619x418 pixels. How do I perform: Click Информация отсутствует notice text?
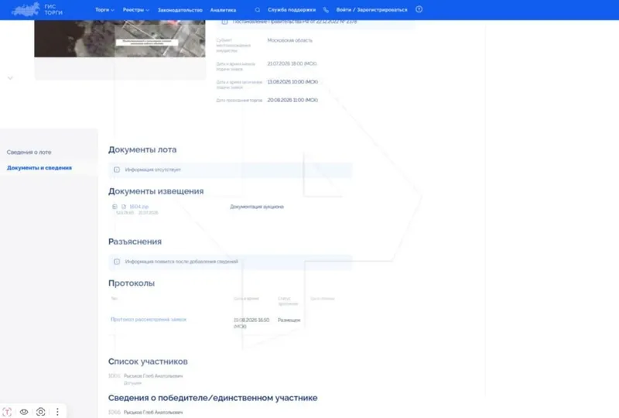(152, 170)
